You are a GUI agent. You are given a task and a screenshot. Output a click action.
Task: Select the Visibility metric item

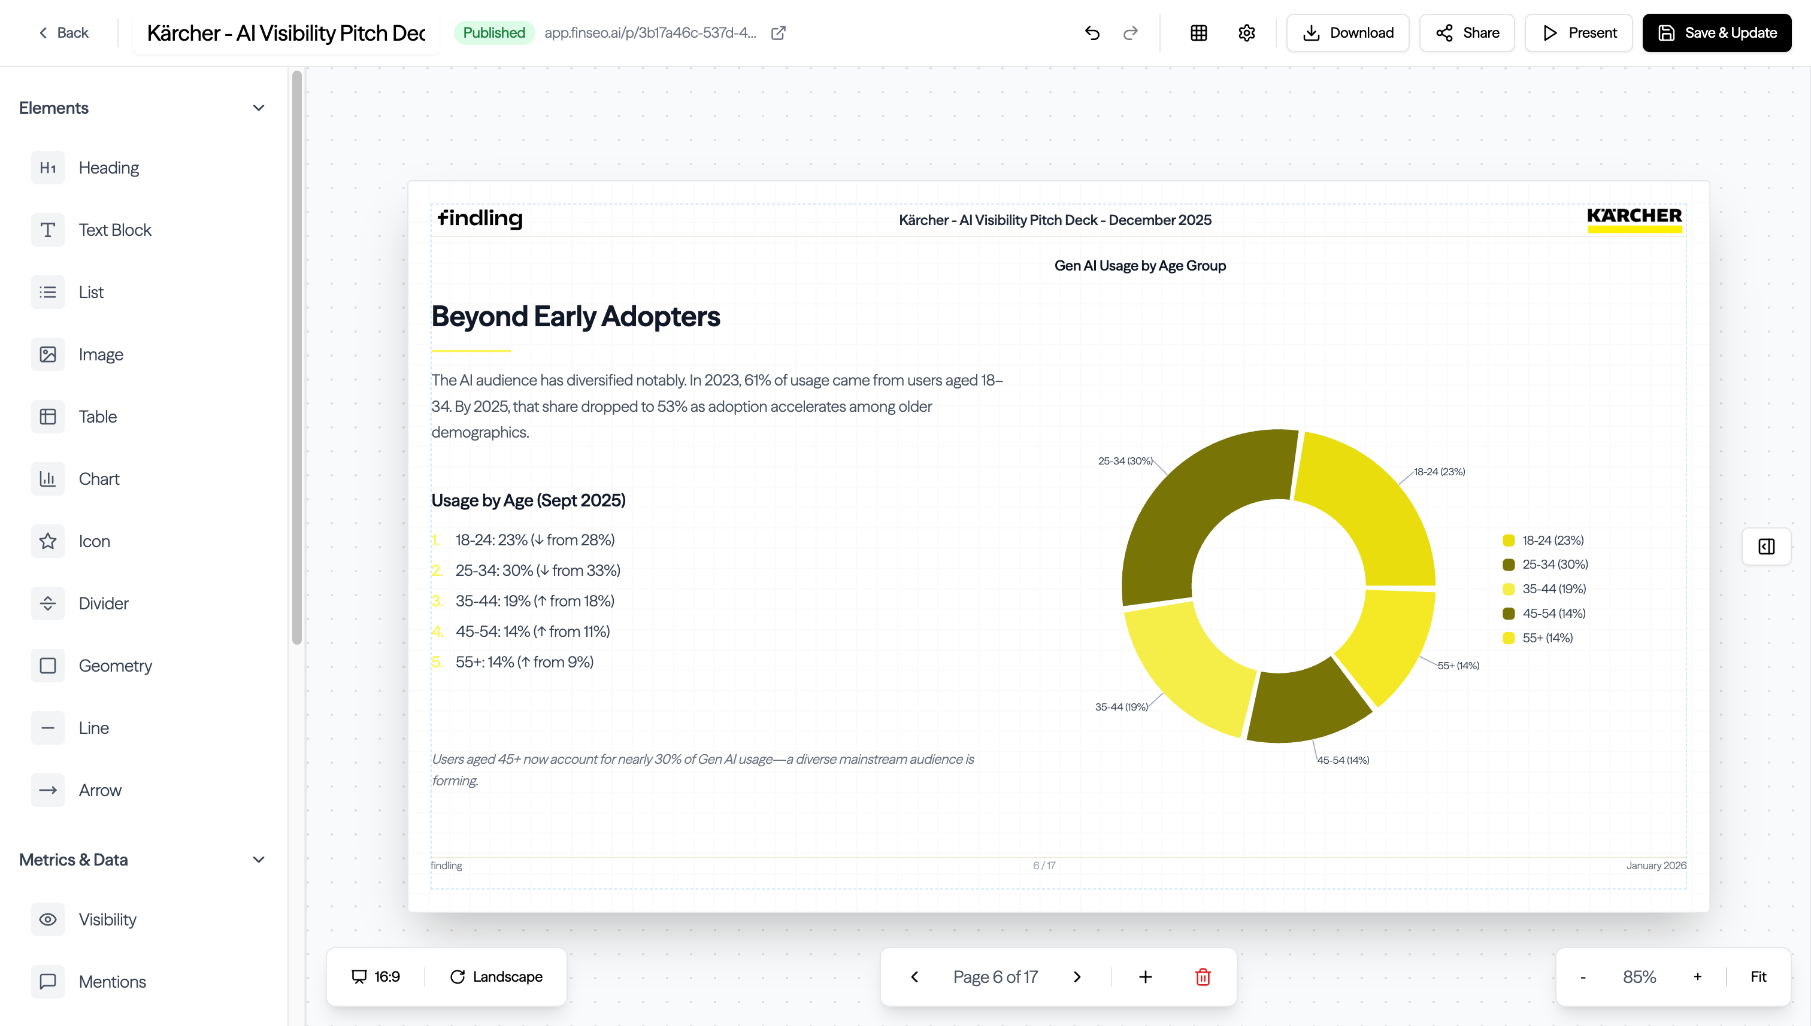(107, 919)
